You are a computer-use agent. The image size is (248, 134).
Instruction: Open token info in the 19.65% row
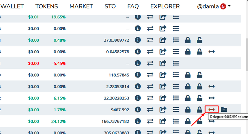pyautogui.click(x=138, y=17)
